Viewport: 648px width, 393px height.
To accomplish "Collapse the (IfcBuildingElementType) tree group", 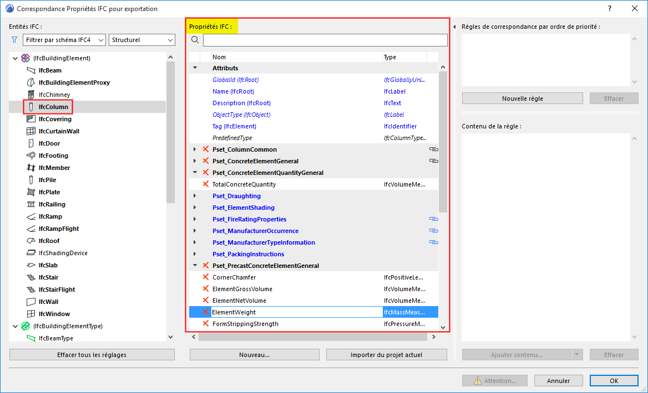I will (x=16, y=326).
